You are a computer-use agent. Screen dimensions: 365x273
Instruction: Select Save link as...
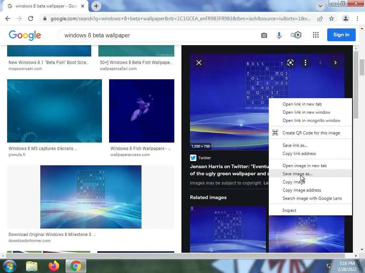[310, 145]
